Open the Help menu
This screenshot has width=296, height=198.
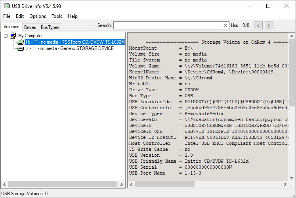tap(73, 16)
